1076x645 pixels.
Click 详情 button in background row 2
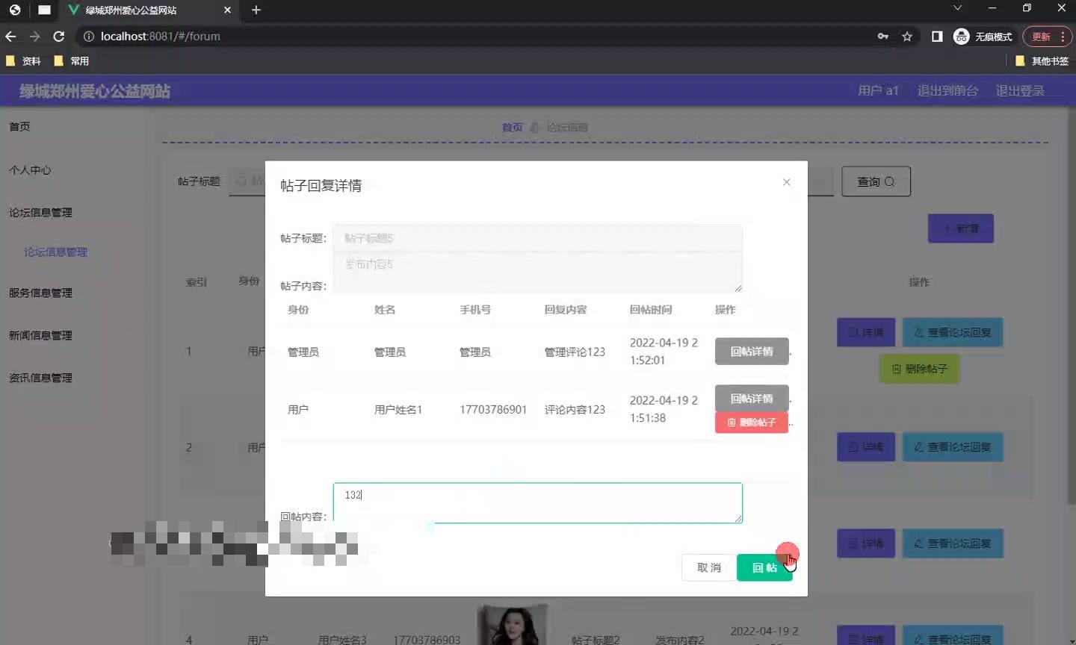coord(866,447)
